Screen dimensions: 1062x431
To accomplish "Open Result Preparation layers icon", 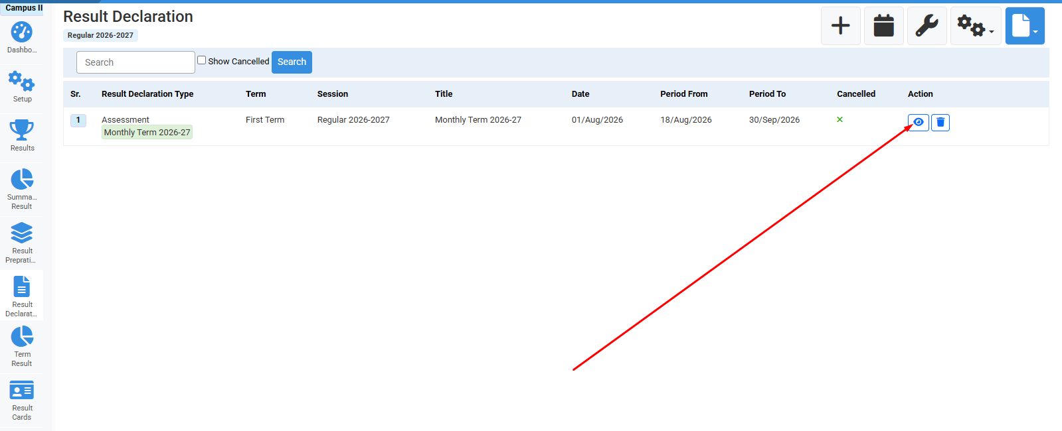I will pos(22,233).
